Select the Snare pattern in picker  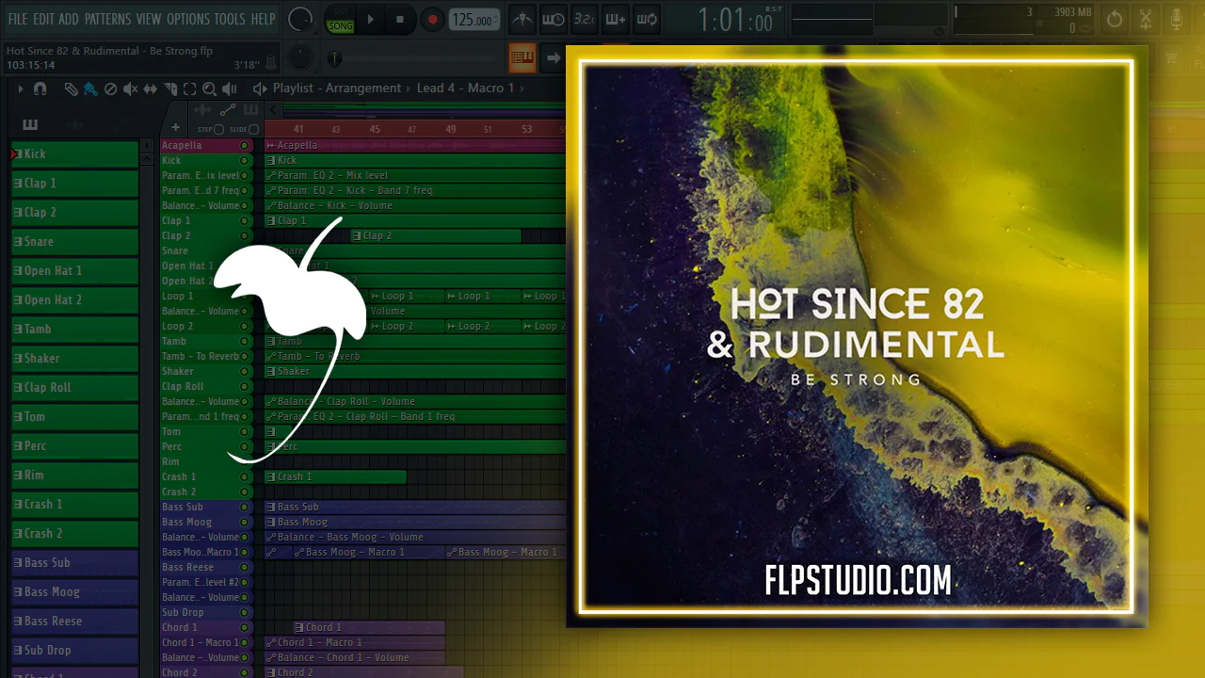[x=74, y=242]
